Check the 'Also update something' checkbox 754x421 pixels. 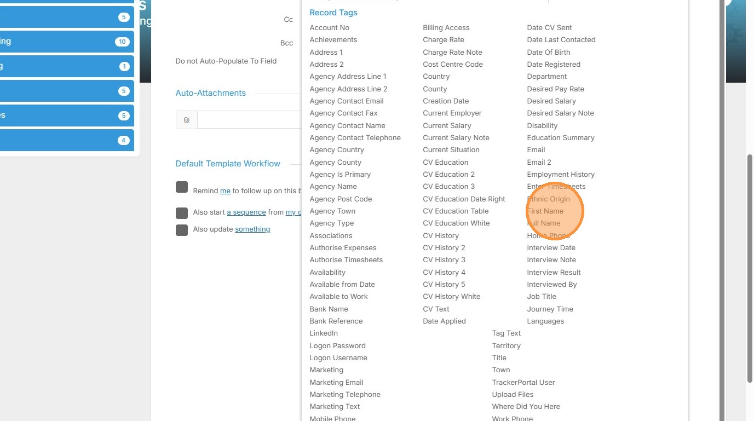tap(182, 230)
